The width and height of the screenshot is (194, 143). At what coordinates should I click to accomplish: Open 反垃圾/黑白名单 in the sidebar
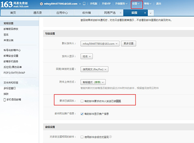pyautogui.click(x=12, y=67)
